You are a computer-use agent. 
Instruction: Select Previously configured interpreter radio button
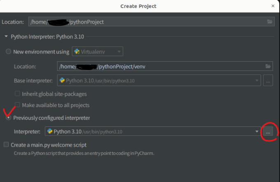8,118
